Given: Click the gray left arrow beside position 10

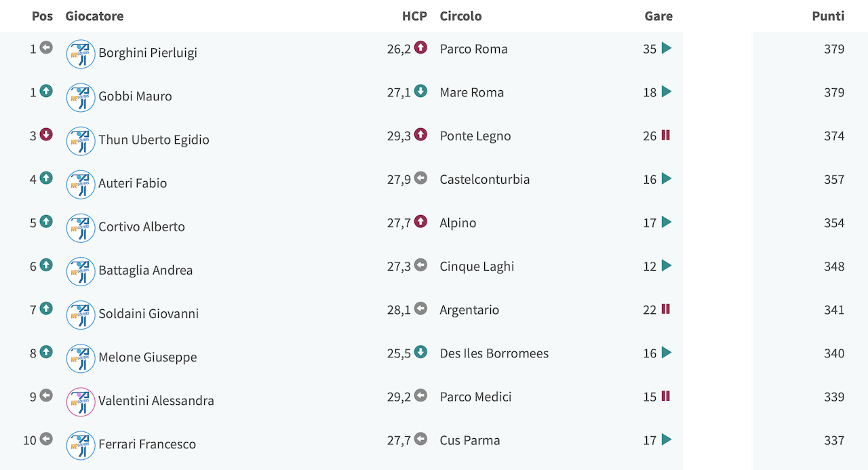Looking at the screenshot, I should [46, 439].
